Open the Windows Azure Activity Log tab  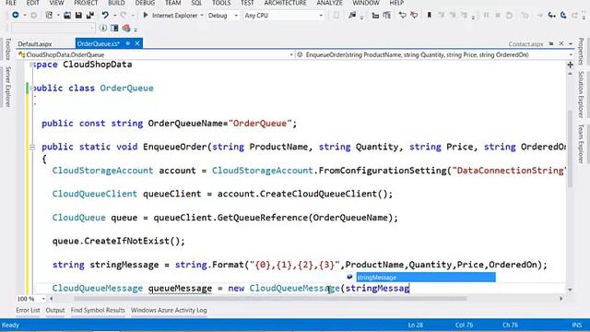click(169, 310)
